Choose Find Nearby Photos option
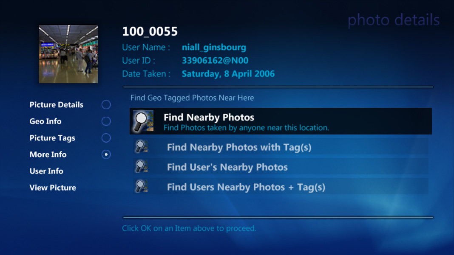The height and width of the screenshot is (255, 454). coord(281,121)
